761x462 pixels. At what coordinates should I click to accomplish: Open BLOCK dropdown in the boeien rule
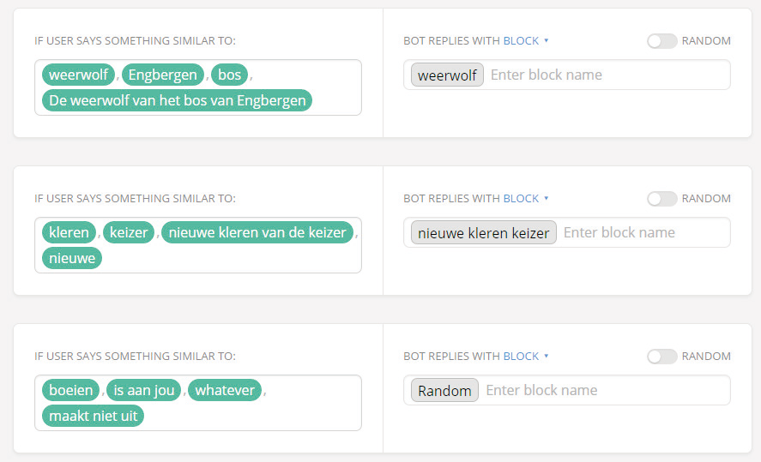point(525,357)
